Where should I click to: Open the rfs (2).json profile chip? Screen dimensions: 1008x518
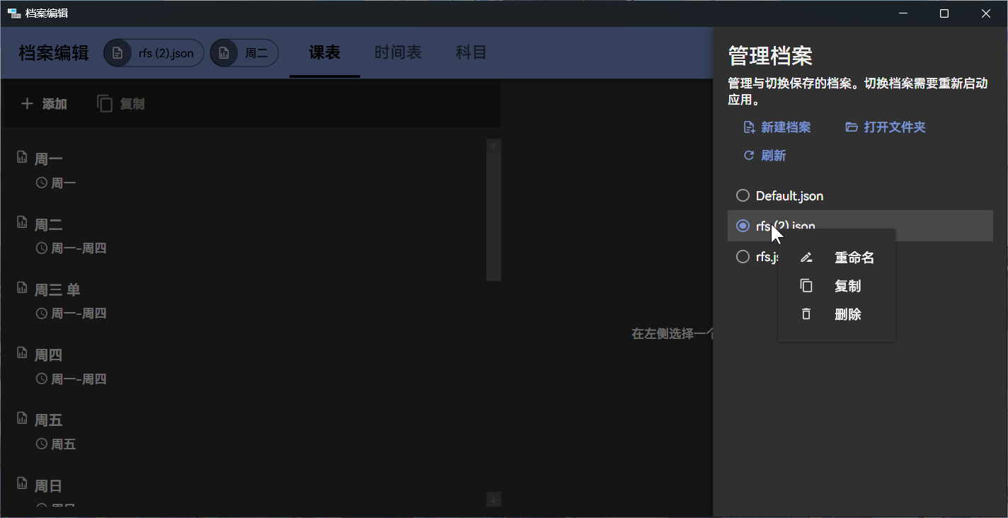click(x=154, y=53)
